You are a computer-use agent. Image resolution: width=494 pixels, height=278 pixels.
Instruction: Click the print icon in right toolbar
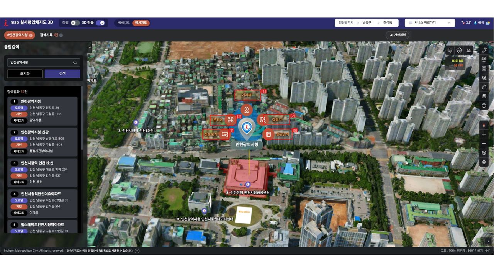tap(484, 105)
